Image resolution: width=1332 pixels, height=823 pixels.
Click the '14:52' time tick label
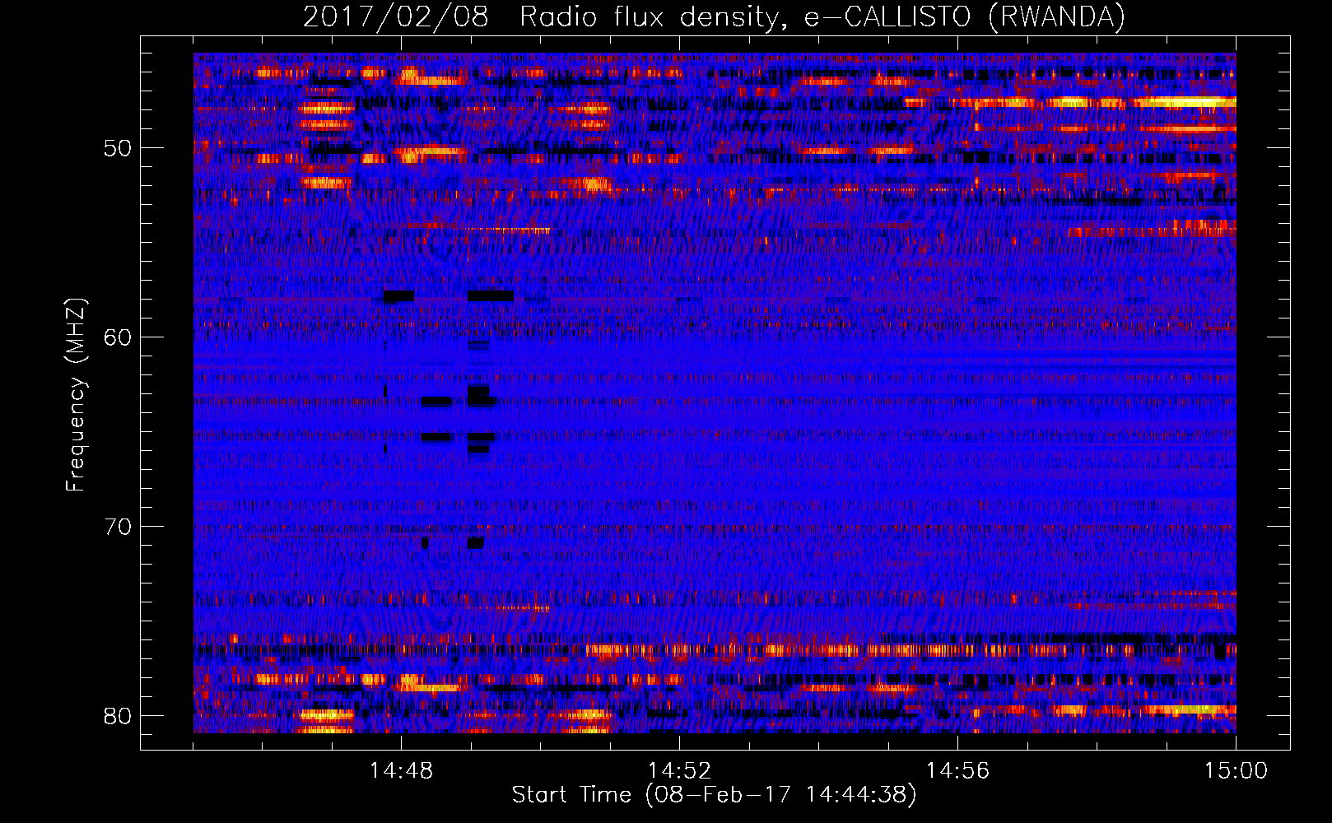tap(679, 771)
